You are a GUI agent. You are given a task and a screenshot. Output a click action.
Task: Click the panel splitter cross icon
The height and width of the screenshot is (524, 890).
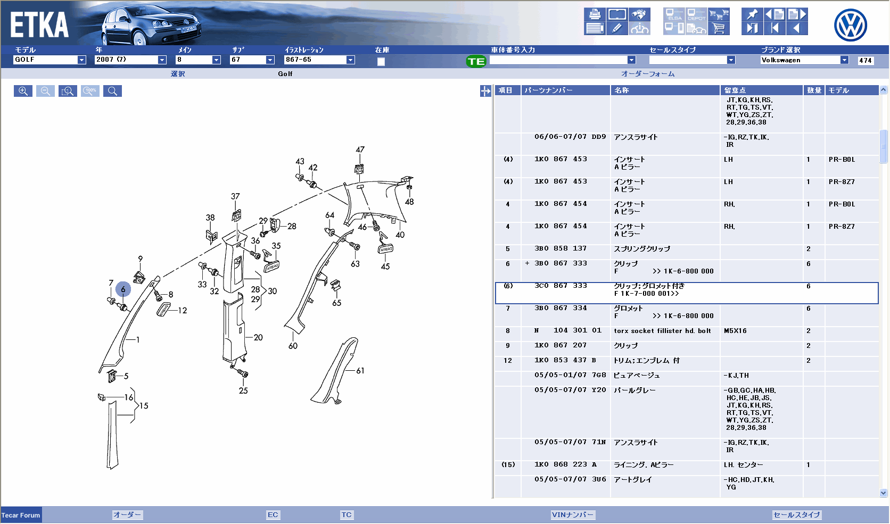click(485, 92)
